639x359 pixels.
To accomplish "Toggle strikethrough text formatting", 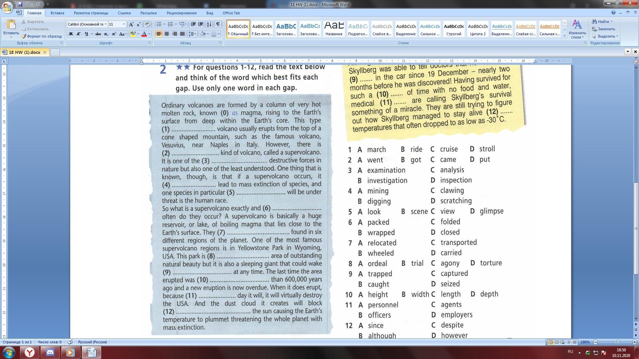I will 98,34.
